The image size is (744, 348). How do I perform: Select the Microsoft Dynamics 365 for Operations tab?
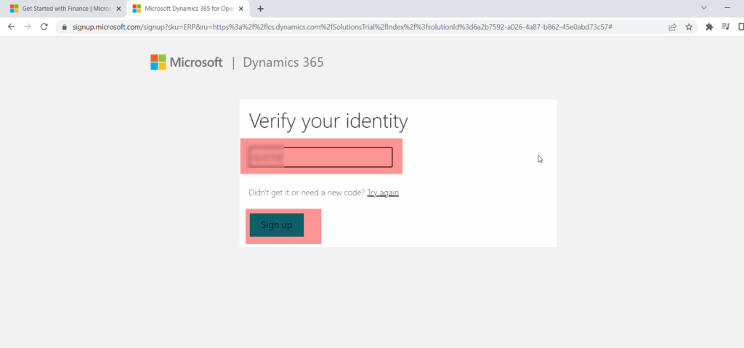188,9
